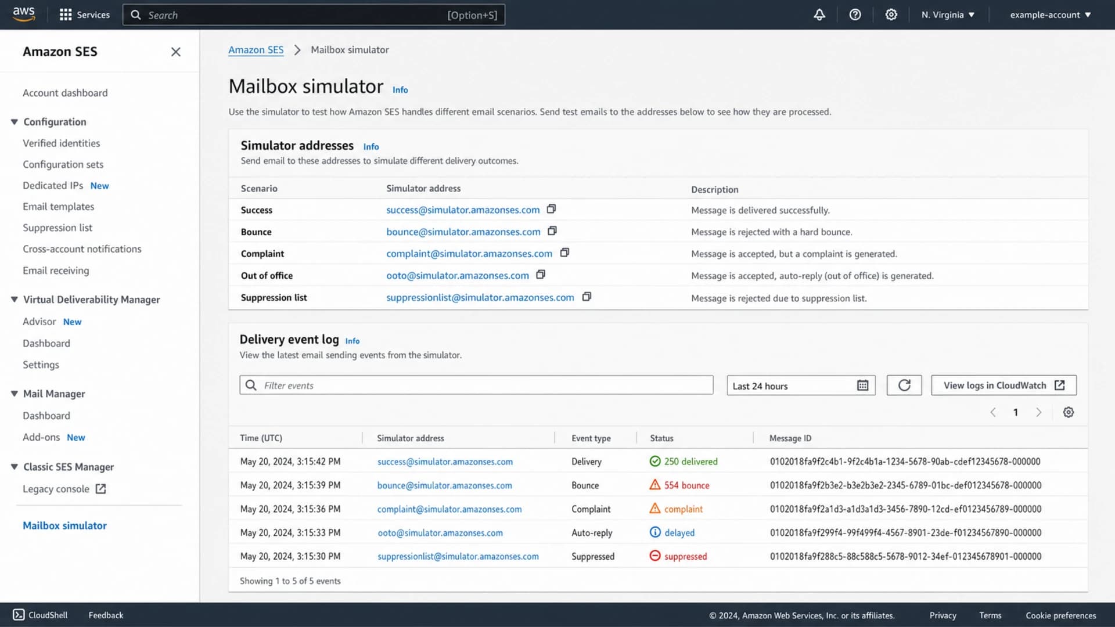The image size is (1115, 627).
Task: Focus the Filter events field
Action: pos(476,385)
